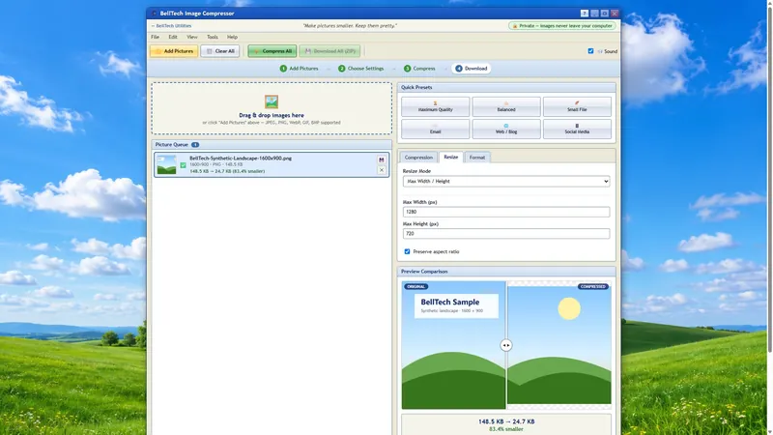The image size is (773, 435).
Task: Click the Max Width input field
Action: (x=506, y=212)
